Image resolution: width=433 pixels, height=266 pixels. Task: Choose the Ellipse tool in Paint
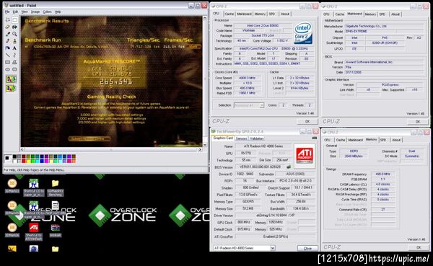tap(8, 69)
